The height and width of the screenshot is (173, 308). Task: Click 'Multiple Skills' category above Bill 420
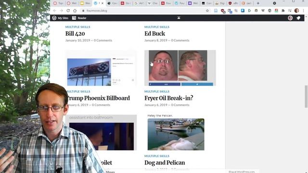[78, 27]
